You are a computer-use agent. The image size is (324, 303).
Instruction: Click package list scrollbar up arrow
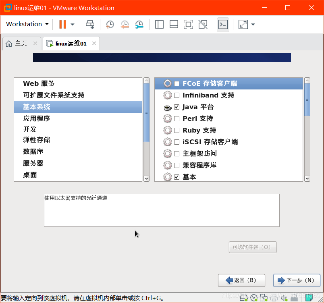(x=307, y=80)
